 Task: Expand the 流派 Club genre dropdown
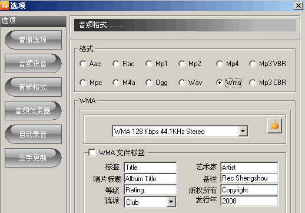click(x=171, y=202)
